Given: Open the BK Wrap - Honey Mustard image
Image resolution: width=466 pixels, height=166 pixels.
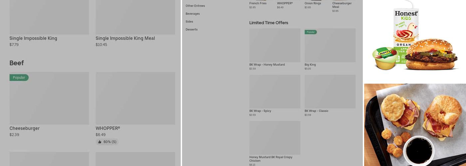Looking at the screenshot, I should pos(275,45).
